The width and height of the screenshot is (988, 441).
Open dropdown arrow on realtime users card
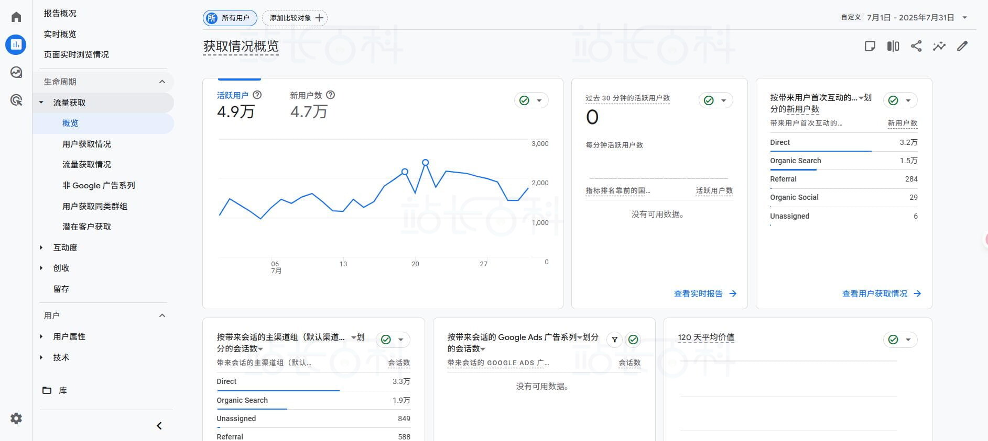click(x=723, y=100)
